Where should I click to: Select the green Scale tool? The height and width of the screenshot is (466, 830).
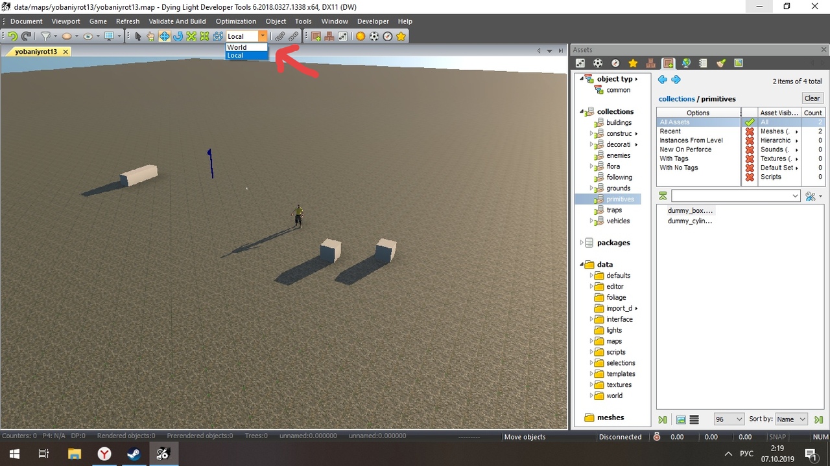(191, 36)
